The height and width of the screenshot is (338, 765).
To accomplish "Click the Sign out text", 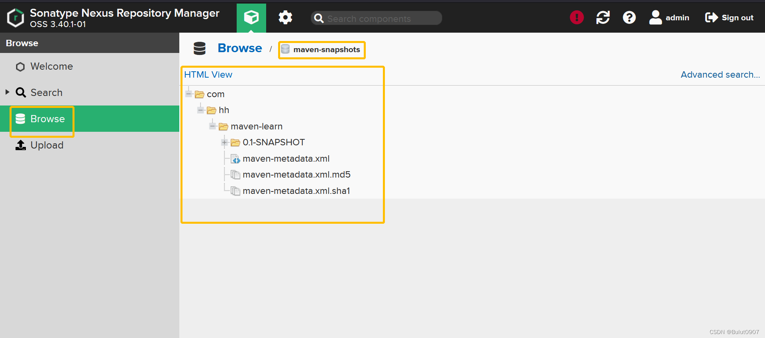I will point(738,18).
